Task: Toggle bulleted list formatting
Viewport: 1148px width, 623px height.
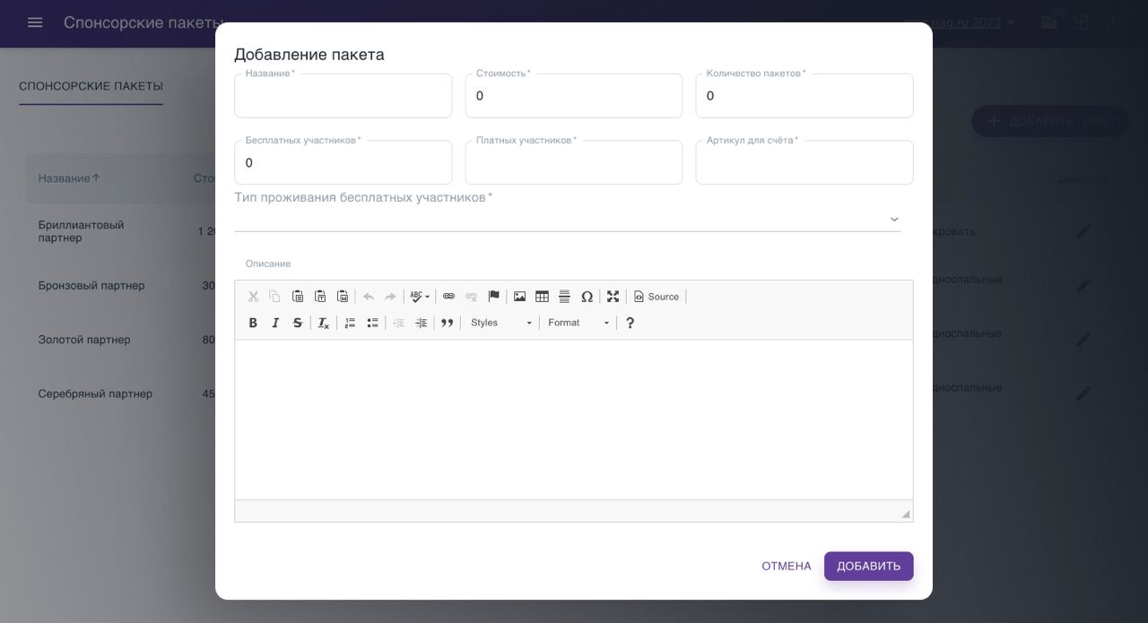Action: point(372,323)
